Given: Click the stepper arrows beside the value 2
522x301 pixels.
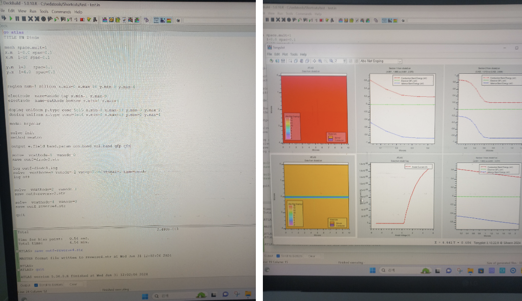Looking at the screenshot, I should (x=345, y=61).
